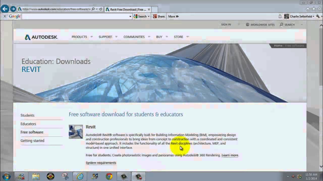Screen dimensions: 323x181
Task: Follow the Home breadcrumb link
Action: pos(278,46)
